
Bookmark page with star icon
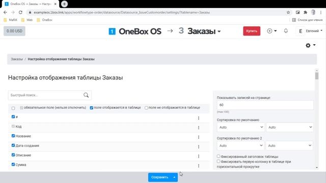(288, 12)
